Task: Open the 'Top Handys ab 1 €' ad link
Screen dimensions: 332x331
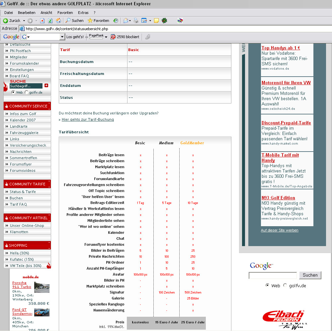Action: pos(281,48)
